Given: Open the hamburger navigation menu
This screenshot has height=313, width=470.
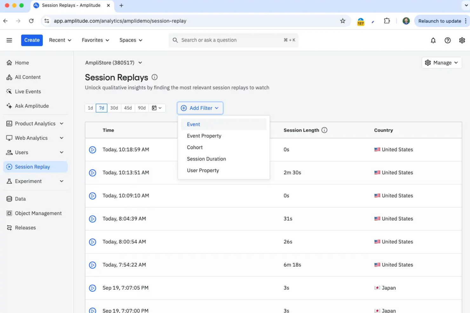Looking at the screenshot, I should (9, 40).
